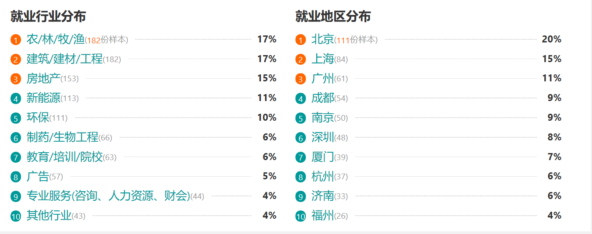The width and height of the screenshot is (592, 234).
Task: Click rank 10 badge beside 福州
Action: pyautogui.click(x=301, y=216)
